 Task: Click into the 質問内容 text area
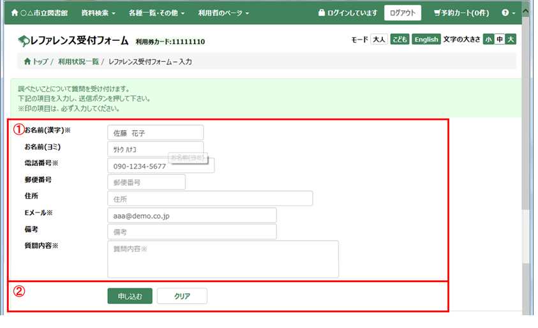tap(223, 259)
